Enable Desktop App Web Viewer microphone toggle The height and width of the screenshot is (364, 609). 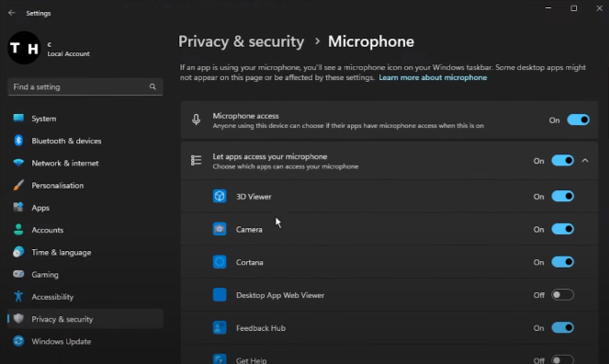562,295
